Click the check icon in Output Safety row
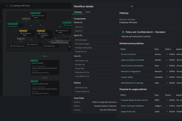 (167, 77)
